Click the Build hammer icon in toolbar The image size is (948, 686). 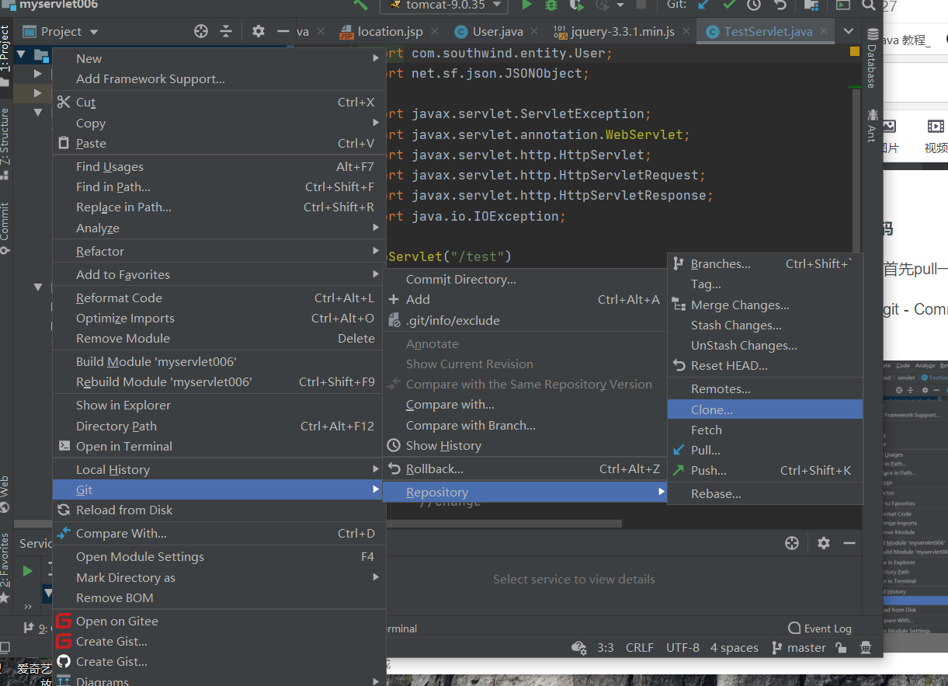point(360,5)
